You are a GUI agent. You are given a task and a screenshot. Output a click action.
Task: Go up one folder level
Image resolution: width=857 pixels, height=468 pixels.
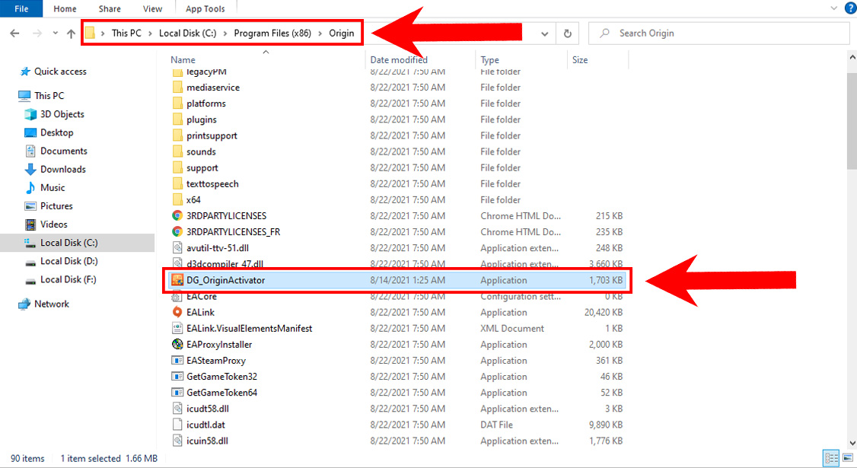coord(71,33)
